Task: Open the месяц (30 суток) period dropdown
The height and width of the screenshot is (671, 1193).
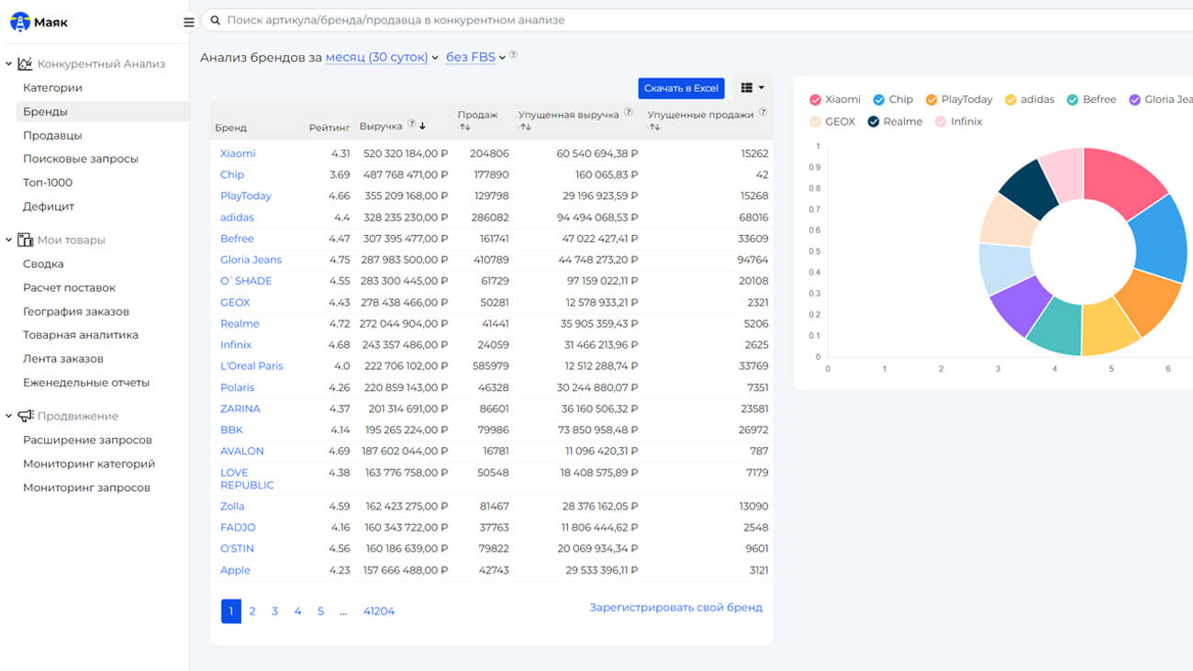Action: pos(382,57)
